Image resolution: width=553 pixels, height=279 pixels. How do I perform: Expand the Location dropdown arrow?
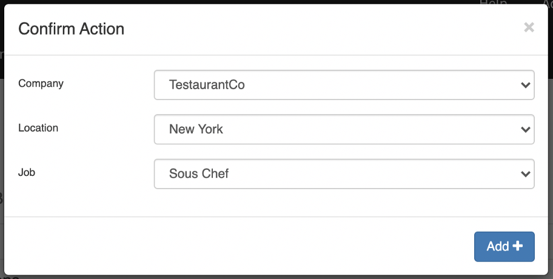[x=525, y=129]
